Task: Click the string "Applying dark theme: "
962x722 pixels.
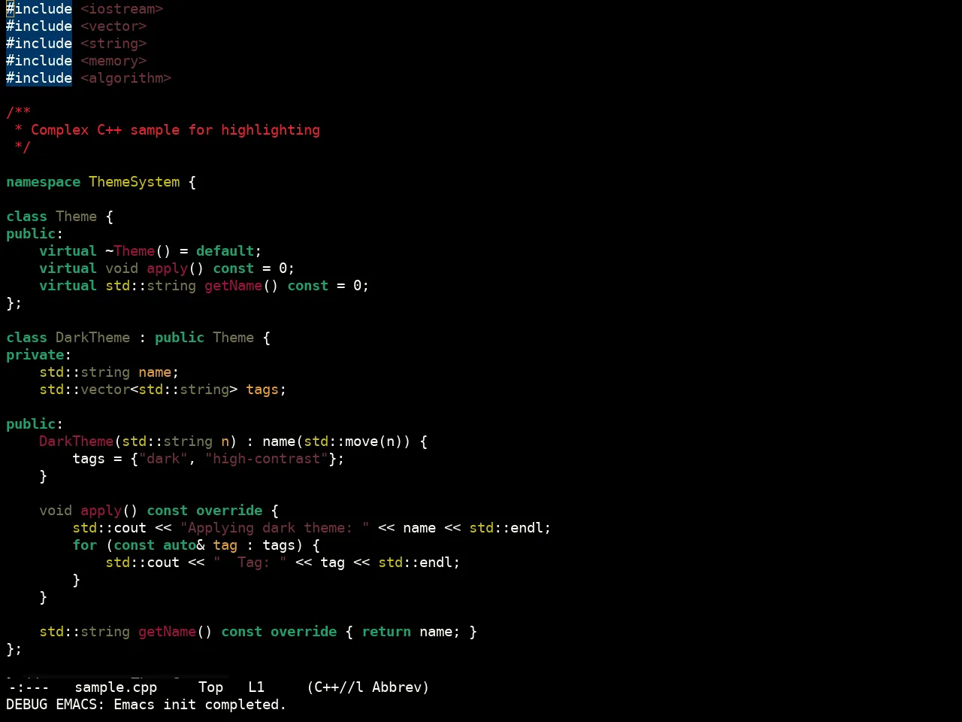Action: 275,528
